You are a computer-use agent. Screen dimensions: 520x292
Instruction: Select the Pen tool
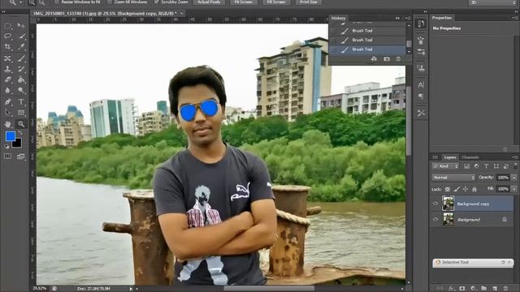pyautogui.click(x=7, y=101)
